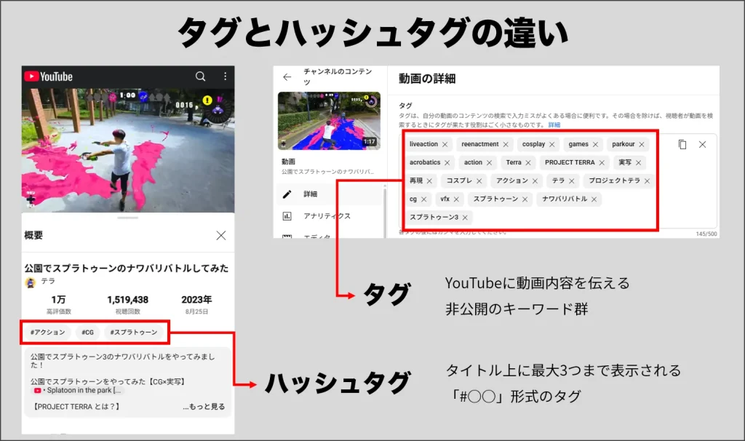Click the チャンネルのコンテンツ label
This screenshot has height=441, width=745.
pos(338,76)
